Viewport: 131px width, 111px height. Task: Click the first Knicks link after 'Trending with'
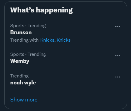[47, 40]
